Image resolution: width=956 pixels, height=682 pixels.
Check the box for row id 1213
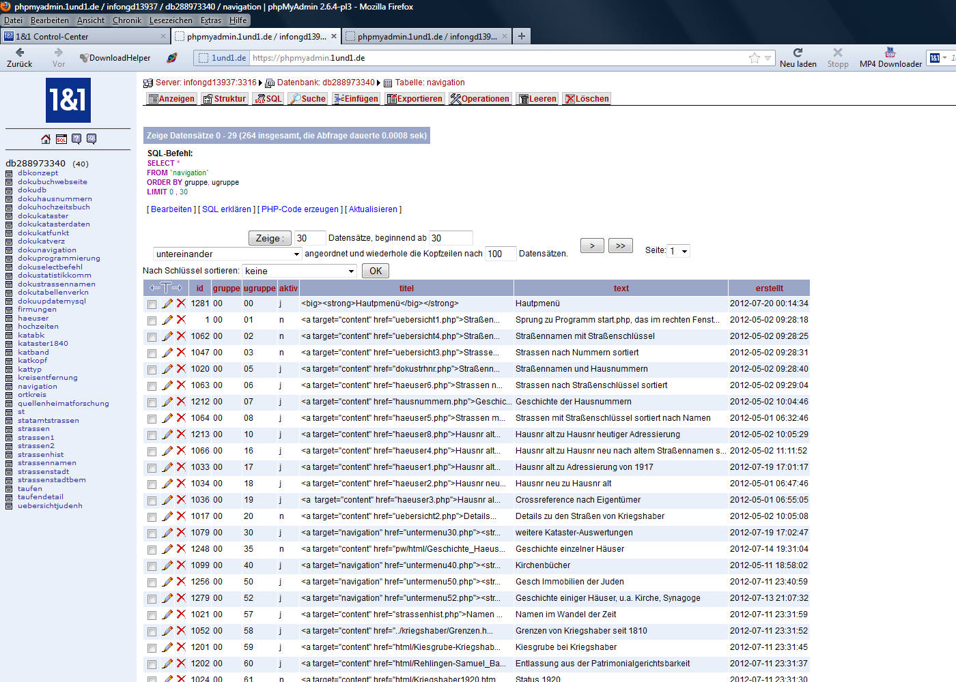tap(152, 435)
